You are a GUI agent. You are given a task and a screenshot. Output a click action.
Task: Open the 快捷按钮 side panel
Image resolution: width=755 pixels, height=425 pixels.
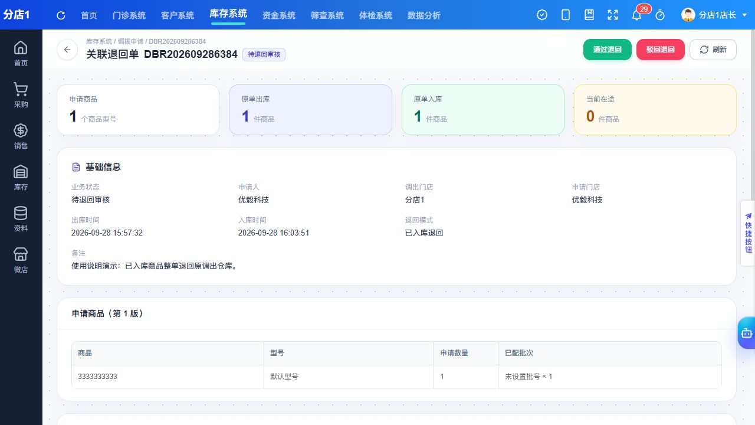748,233
